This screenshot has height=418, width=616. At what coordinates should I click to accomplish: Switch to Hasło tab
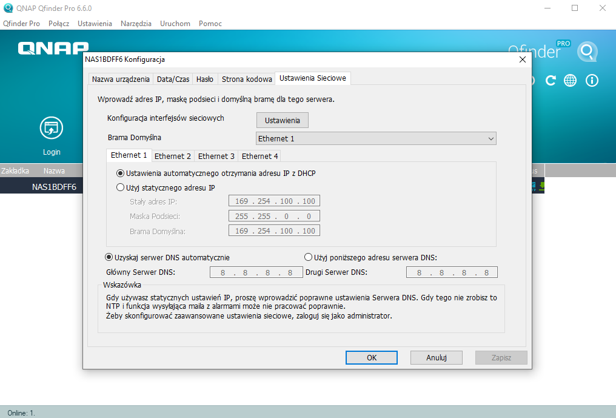tap(205, 79)
